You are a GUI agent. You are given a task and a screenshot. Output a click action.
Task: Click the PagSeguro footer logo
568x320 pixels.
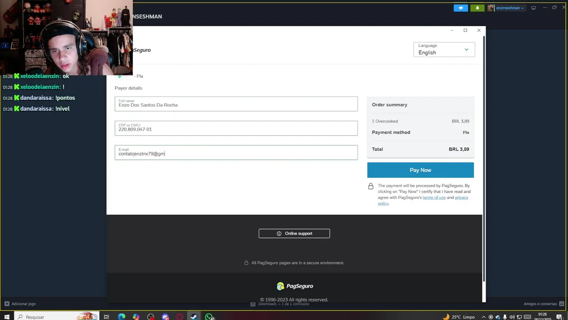point(295,286)
